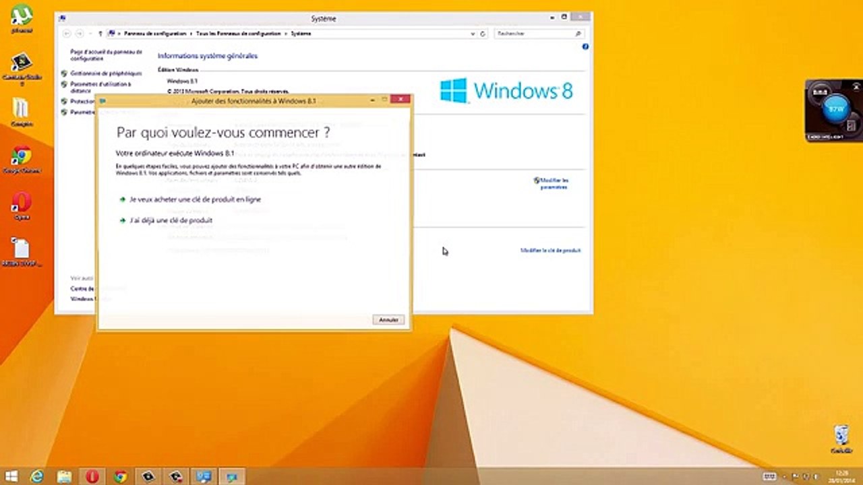Expand the address bar history dropdown
The image size is (863, 485).
point(474,33)
